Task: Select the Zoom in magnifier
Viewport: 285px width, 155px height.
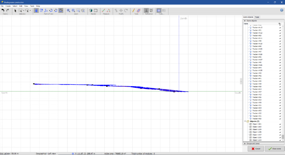Action: pos(68,11)
